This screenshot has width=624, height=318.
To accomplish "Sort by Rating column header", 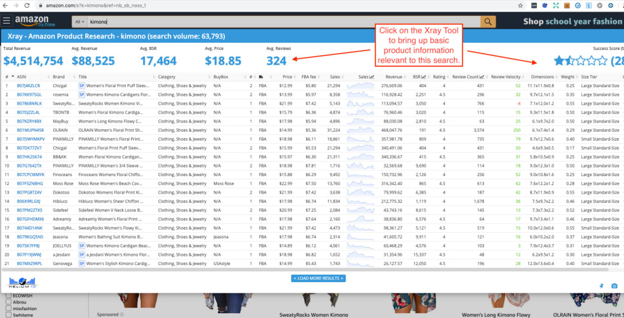I will 439,77.
